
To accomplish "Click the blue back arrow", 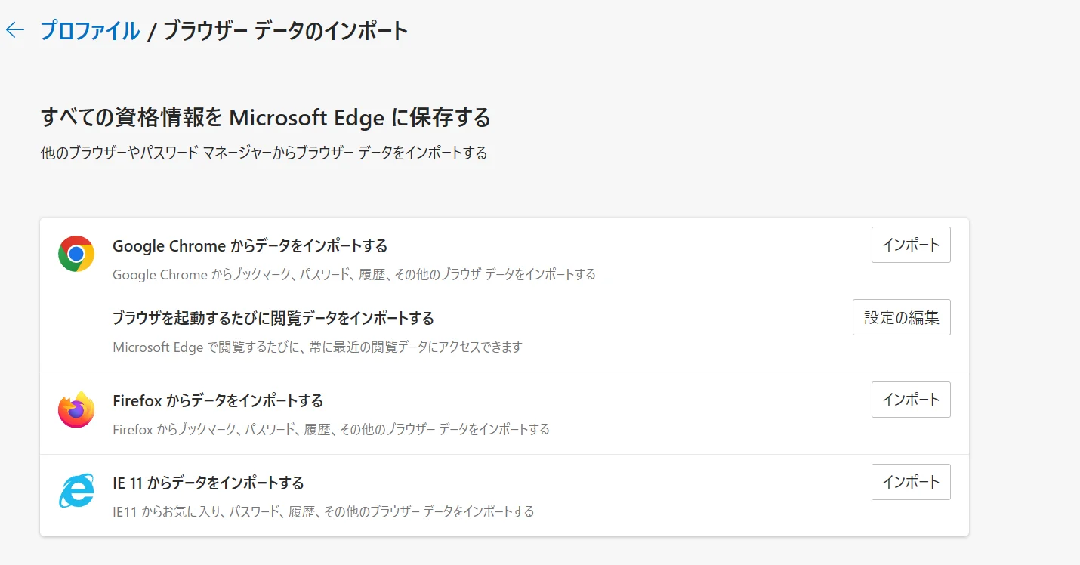I will tap(15, 29).
